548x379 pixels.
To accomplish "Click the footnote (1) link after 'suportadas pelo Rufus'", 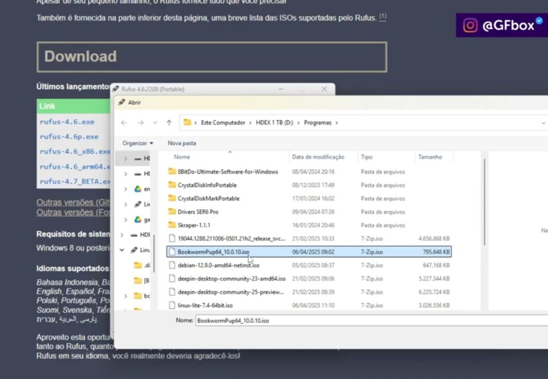I will pos(383,17).
